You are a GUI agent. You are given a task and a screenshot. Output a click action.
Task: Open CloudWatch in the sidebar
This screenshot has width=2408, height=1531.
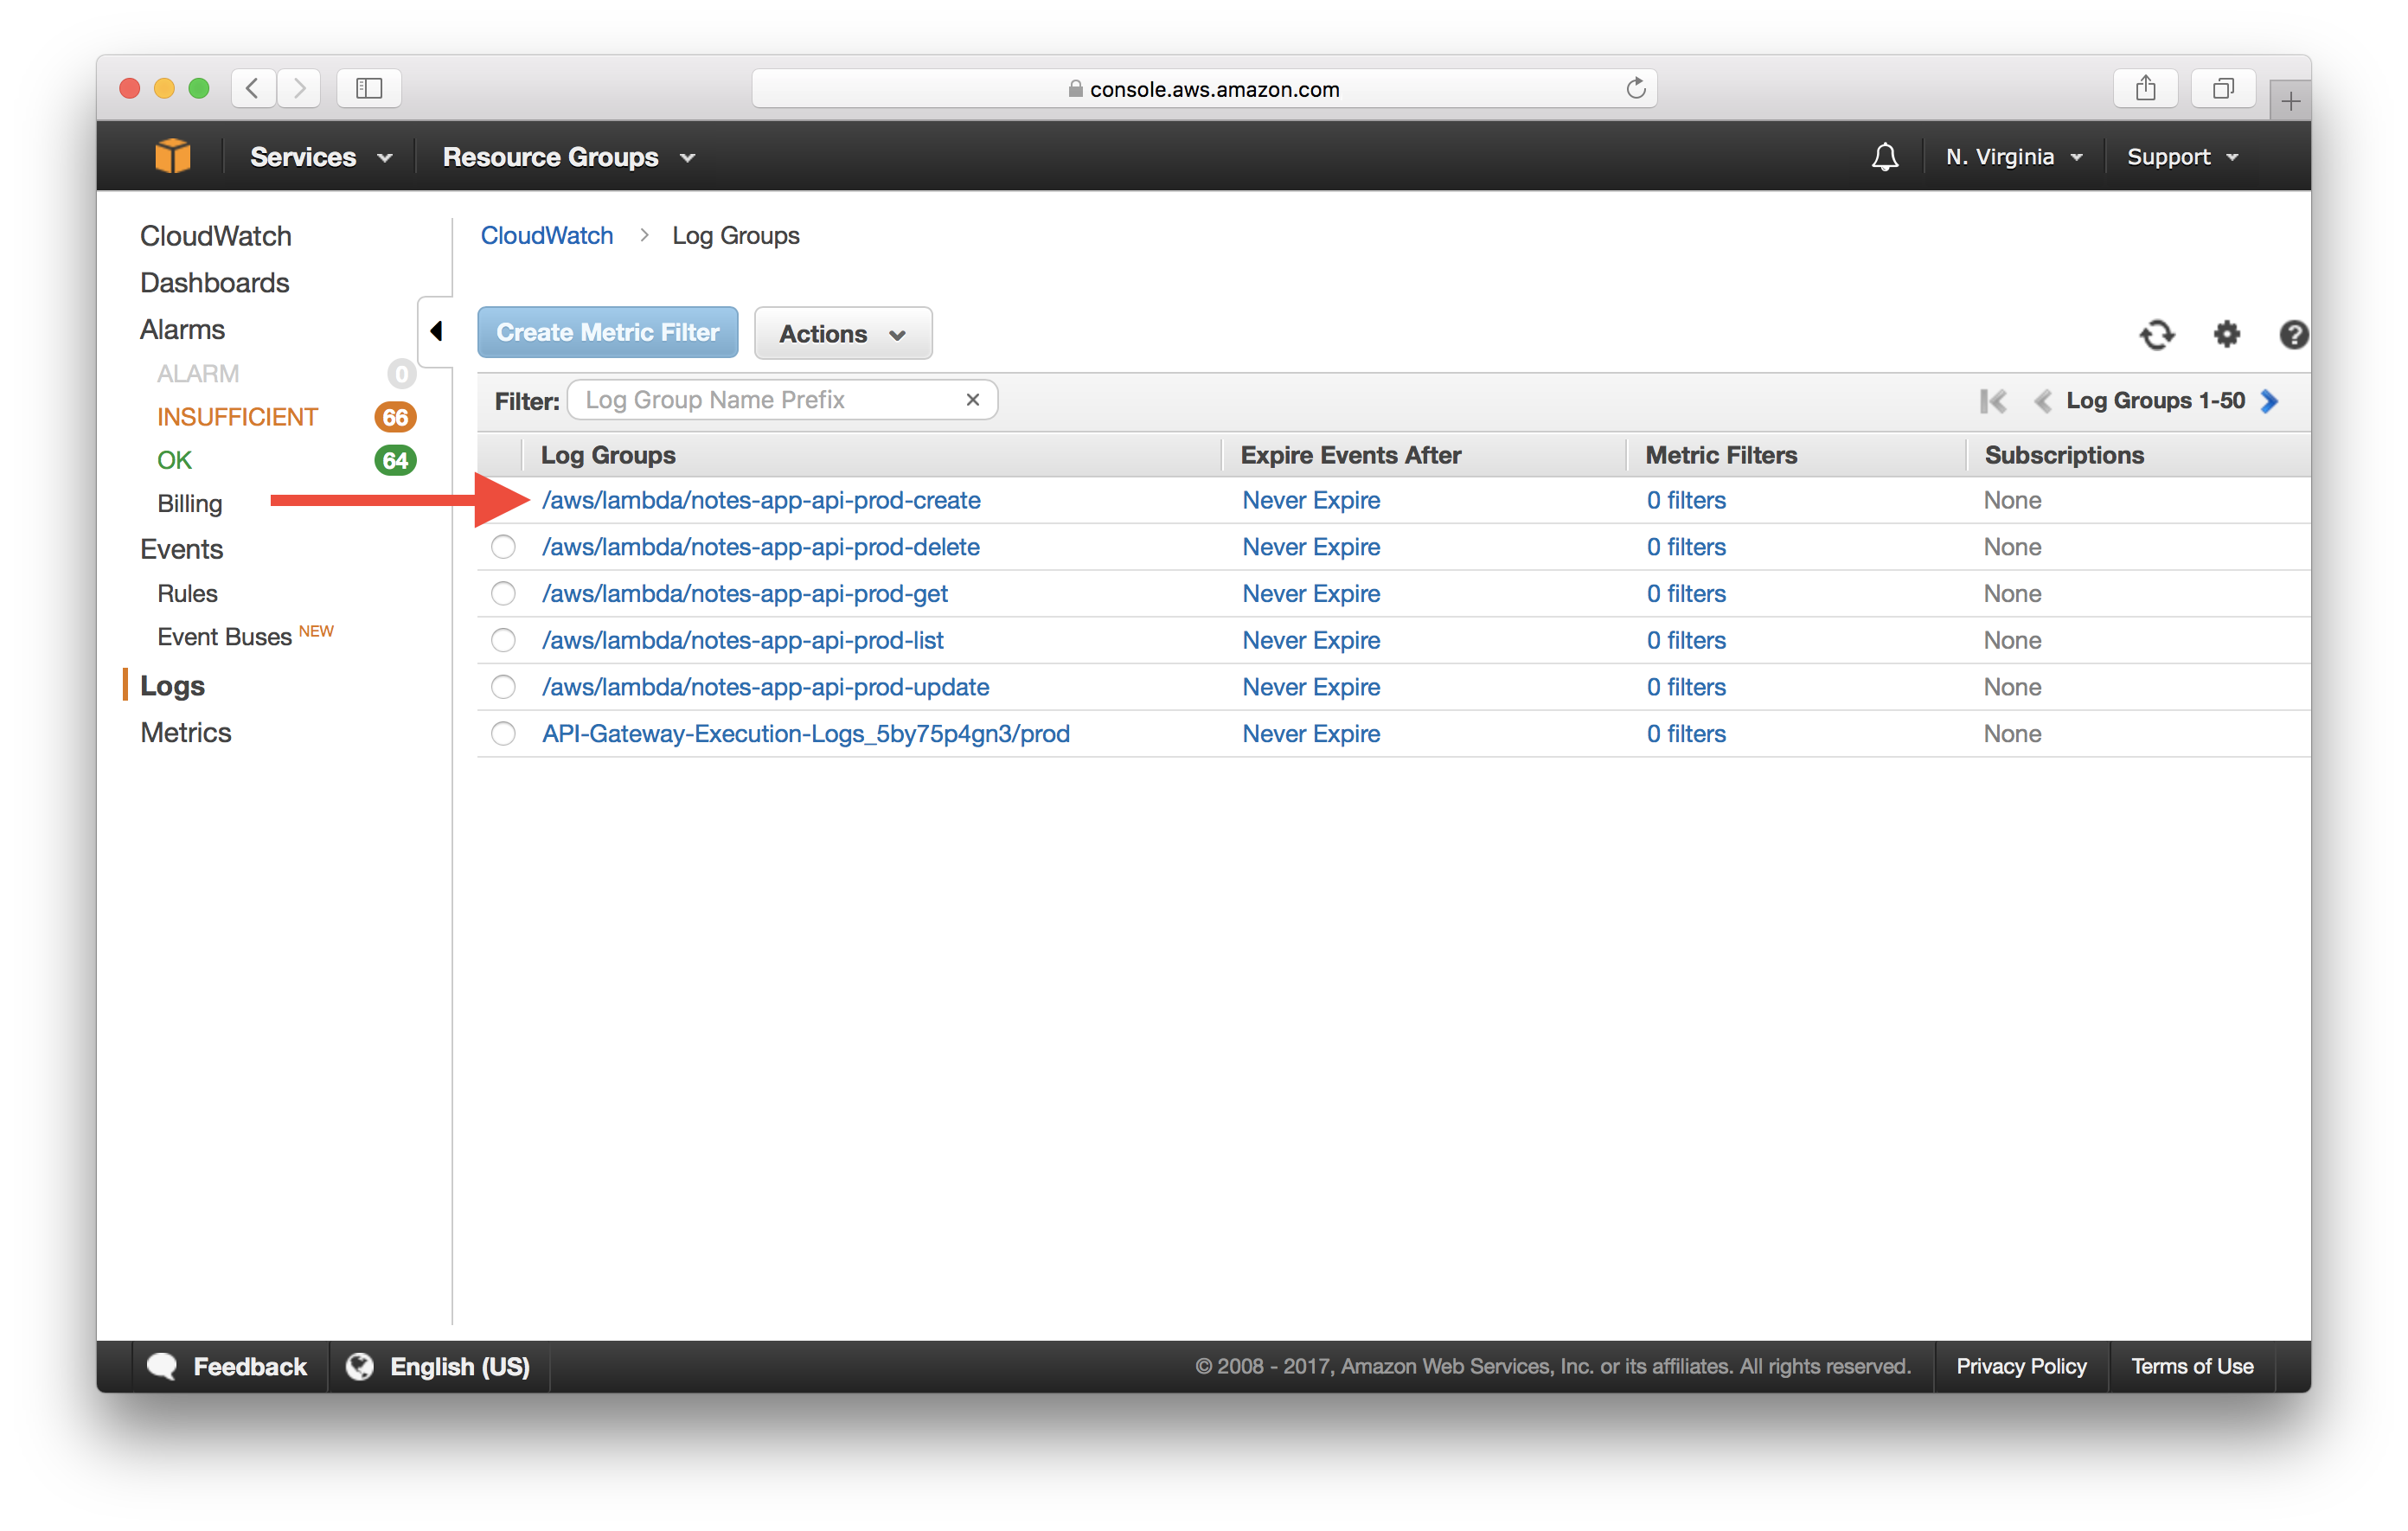[x=216, y=236]
